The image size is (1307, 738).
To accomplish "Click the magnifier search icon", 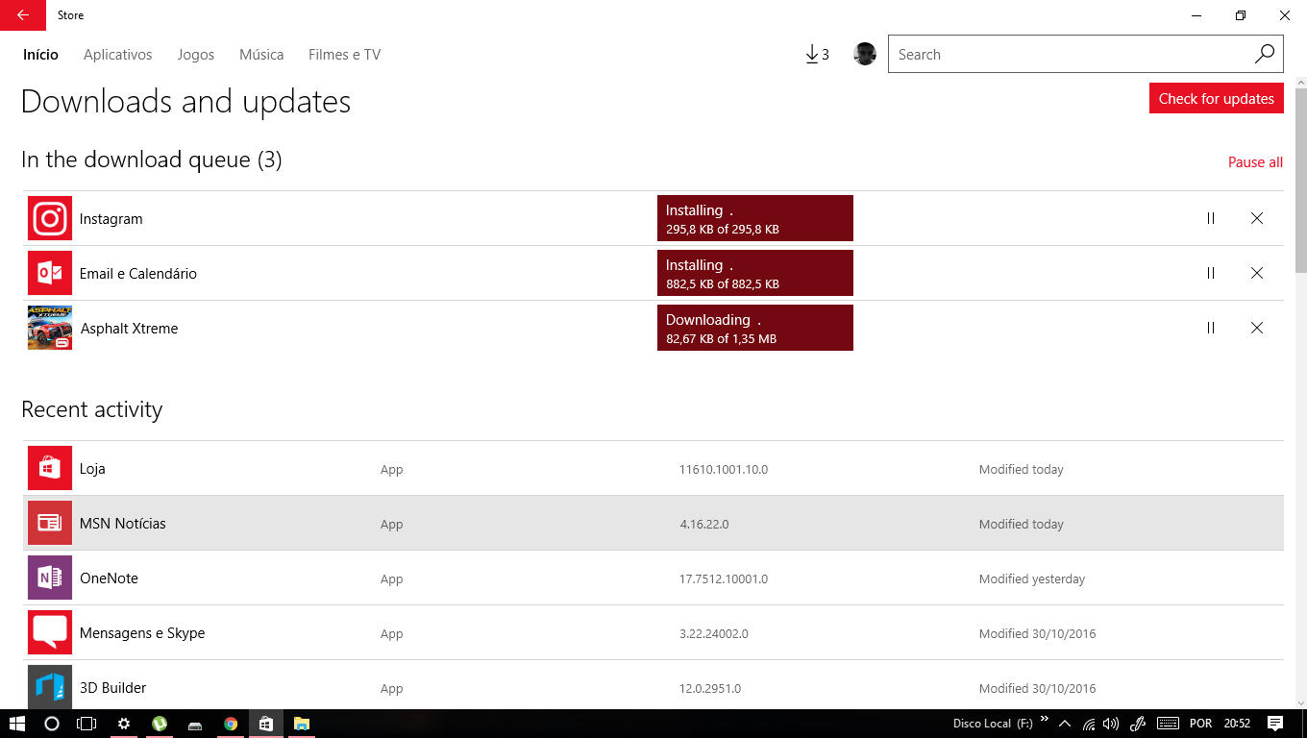I will (1265, 55).
